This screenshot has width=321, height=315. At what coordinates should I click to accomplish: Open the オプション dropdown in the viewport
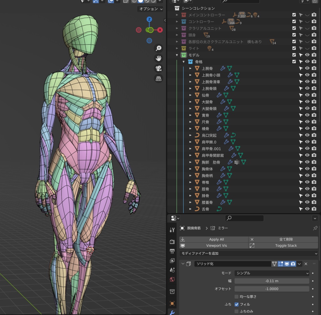(151, 9)
